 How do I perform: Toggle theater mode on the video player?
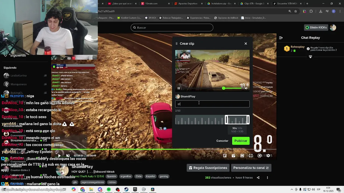coord(242,155)
